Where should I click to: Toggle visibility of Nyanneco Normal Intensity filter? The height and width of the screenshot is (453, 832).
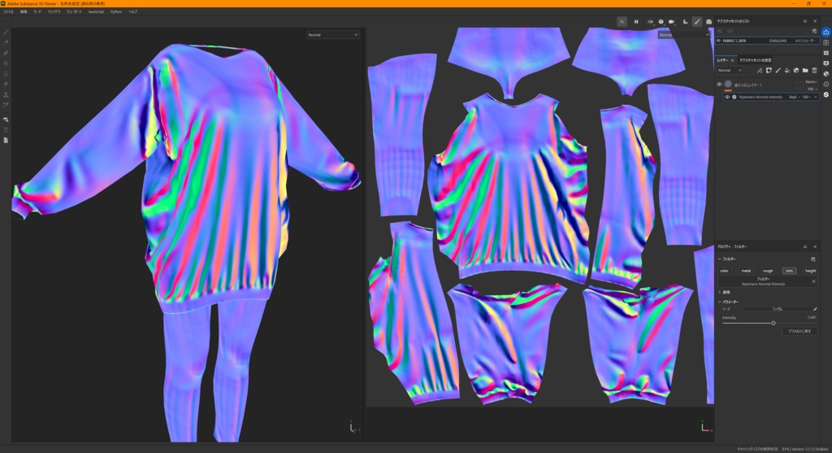[x=727, y=97]
